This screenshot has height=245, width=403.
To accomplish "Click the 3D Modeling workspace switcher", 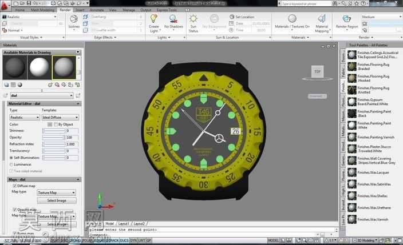I will (x=365, y=240).
